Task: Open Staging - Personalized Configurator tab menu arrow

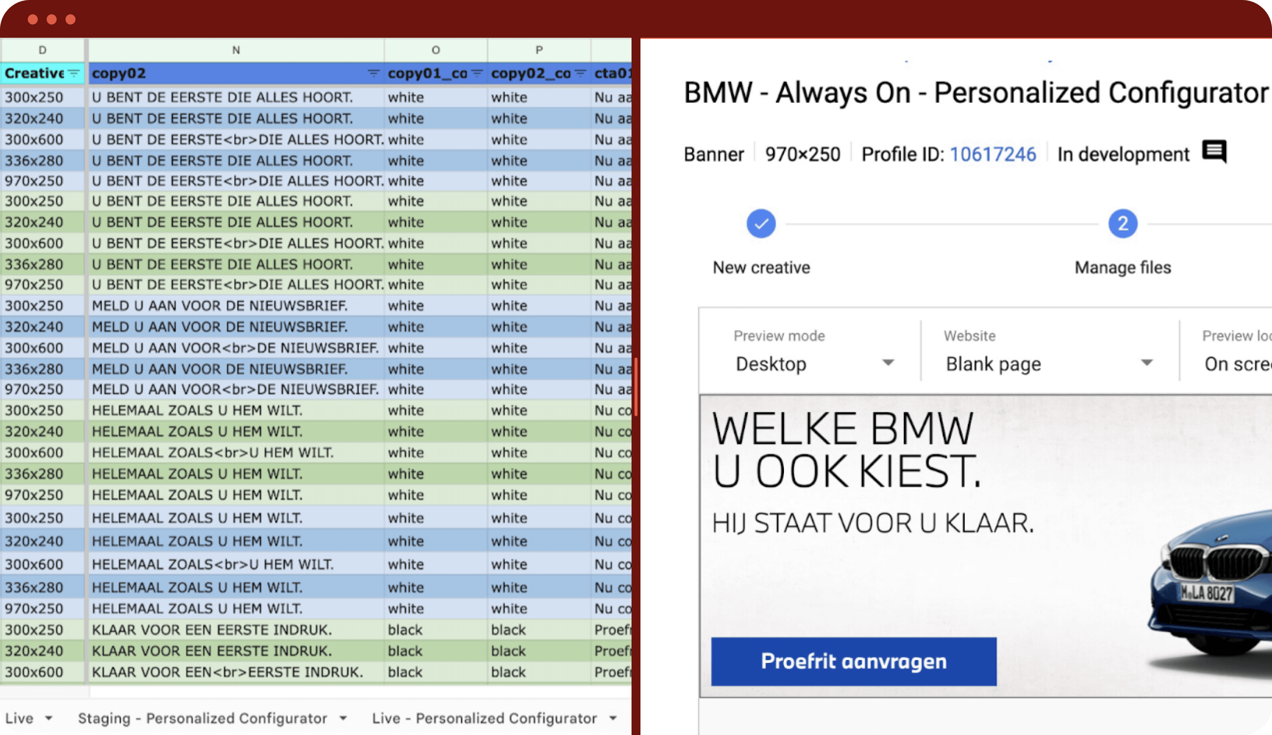Action: pos(343,718)
